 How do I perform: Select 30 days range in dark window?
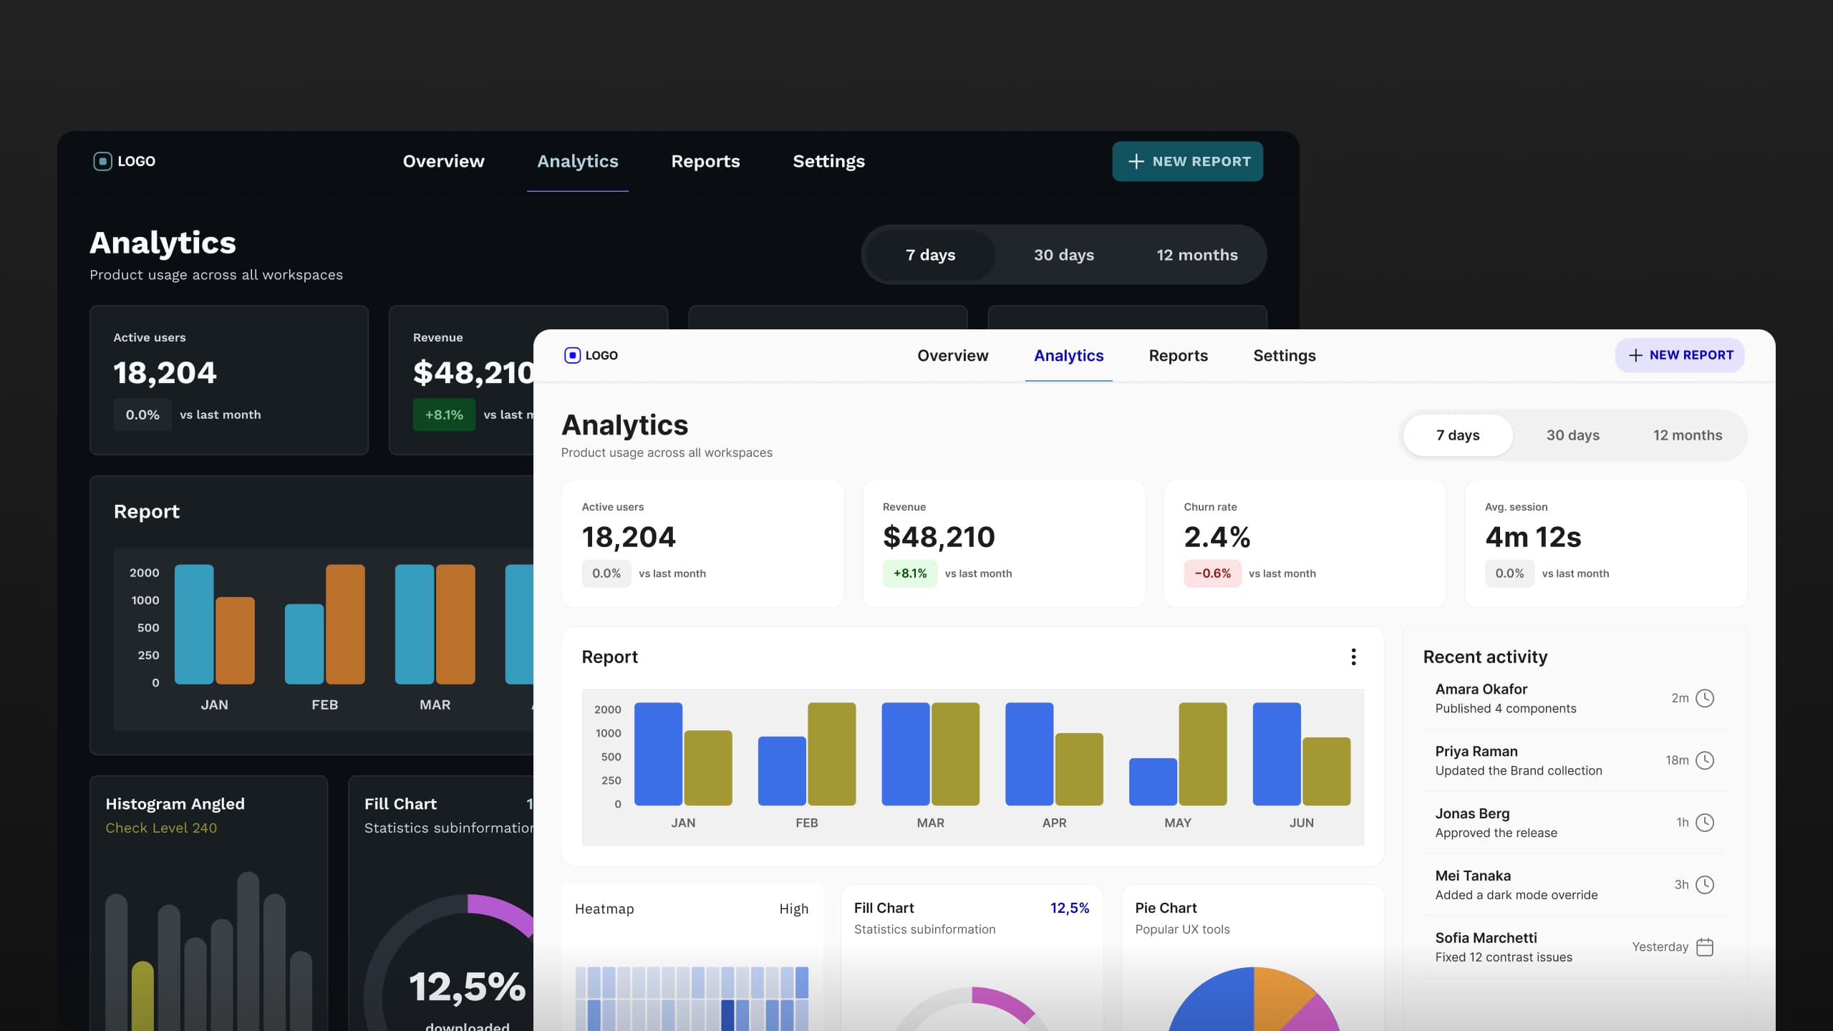[1063, 255]
